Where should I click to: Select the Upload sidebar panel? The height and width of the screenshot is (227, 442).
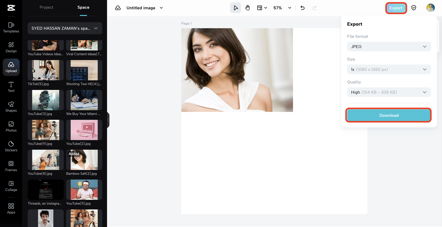click(11, 67)
